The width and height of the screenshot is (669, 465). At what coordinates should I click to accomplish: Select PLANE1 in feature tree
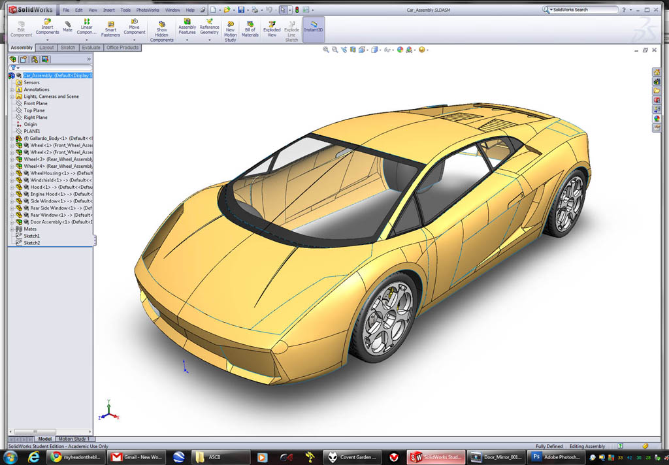31,131
